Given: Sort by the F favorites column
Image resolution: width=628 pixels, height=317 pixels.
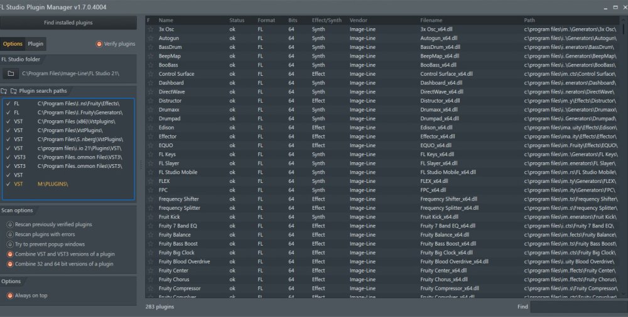Looking at the screenshot, I should point(149,21).
